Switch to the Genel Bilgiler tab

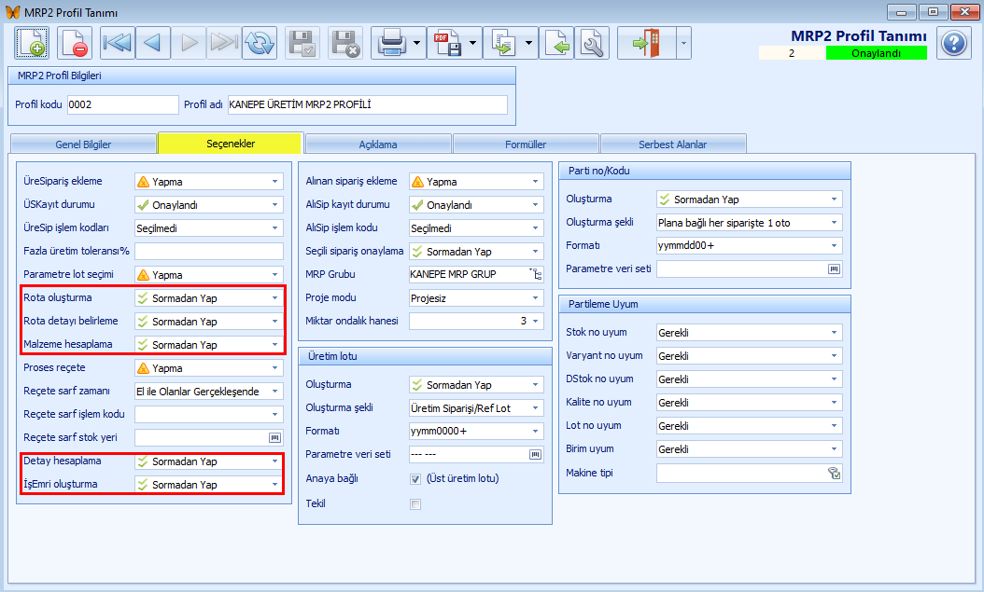pyautogui.click(x=83, y=145)
